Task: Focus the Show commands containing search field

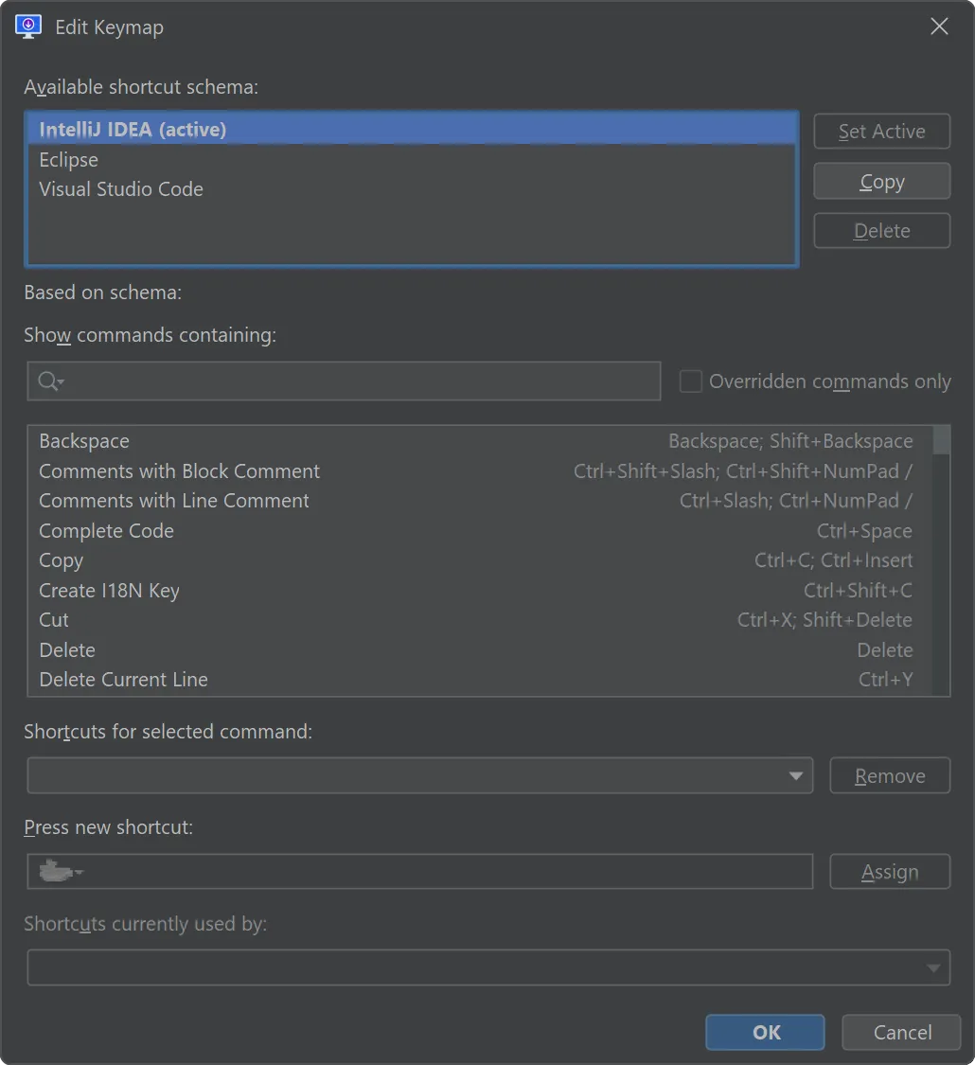Action: click(344, 382)
